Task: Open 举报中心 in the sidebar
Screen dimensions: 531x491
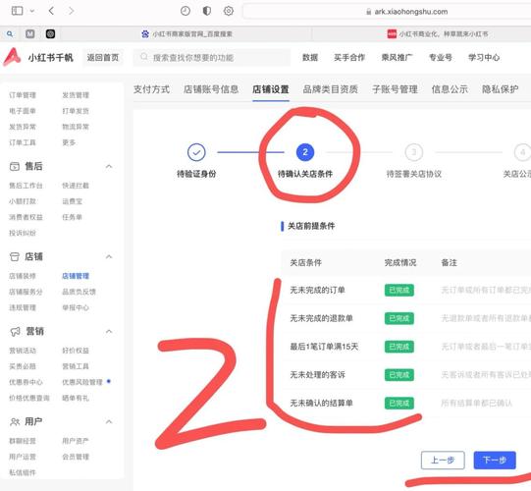Action: [76, 307]
